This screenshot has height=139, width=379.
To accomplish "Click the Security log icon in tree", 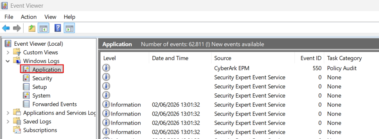I will pos(26,78).
